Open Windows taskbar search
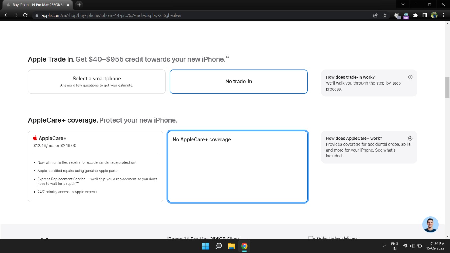 coord(219,246)
